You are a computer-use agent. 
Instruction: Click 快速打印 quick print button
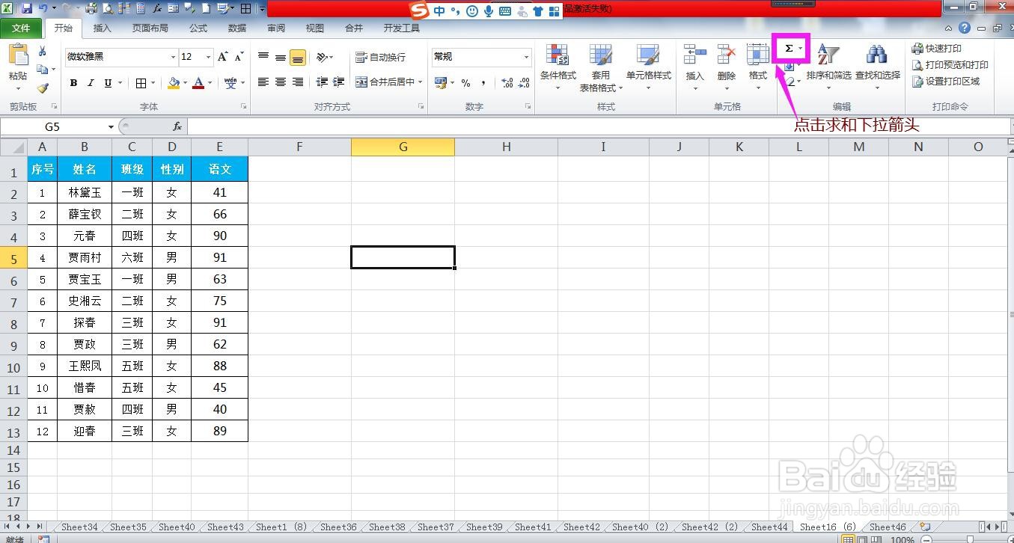(937, 49)
